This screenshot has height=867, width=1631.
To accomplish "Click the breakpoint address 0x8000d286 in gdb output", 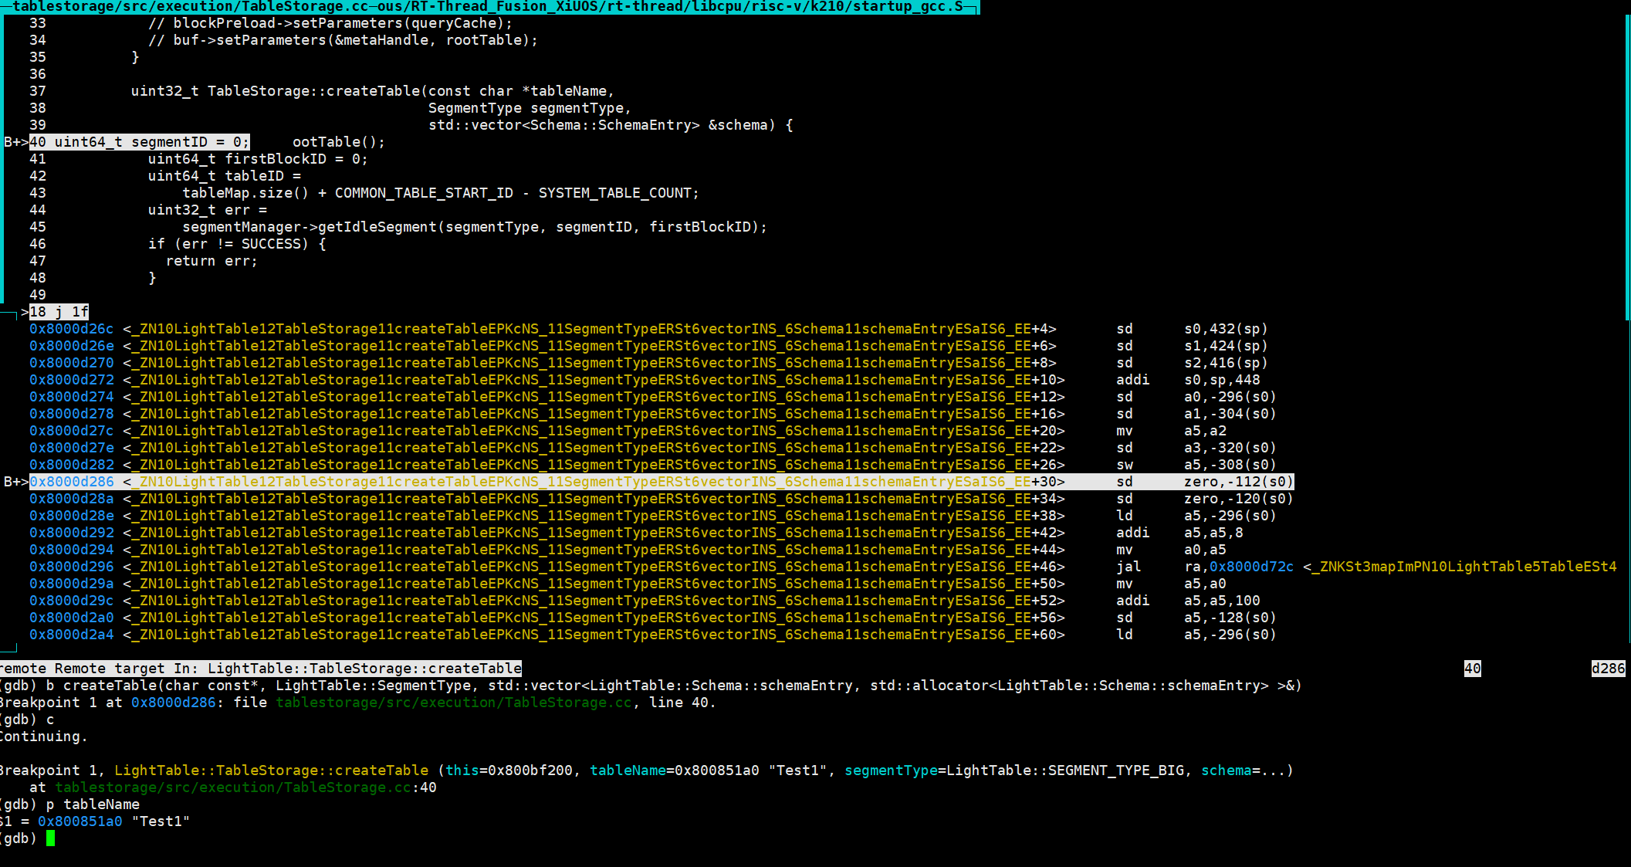I will (174, 703).
